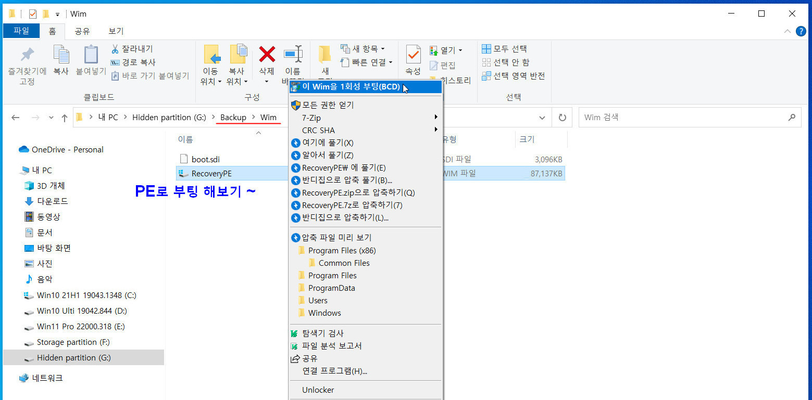Click the Copy (복사) ribbon icon
812x400 pixels.
point(61,54)
